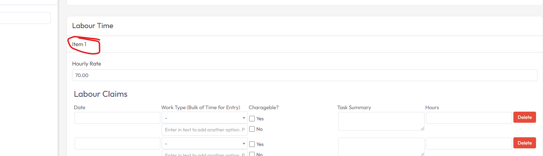Screen dimensions: 543x156
Task: Delete the second labour claim row
Action: click(524, 143)
